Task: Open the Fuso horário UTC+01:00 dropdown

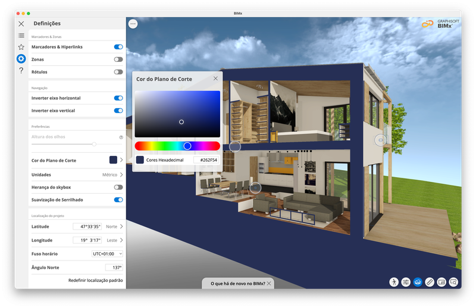Action: point(107,254)
